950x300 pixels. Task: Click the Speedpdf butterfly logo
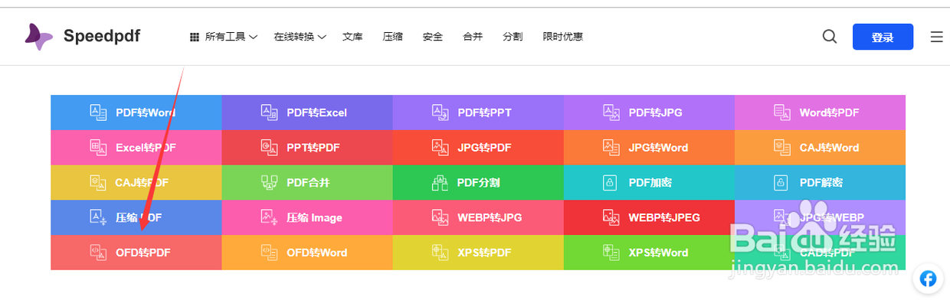click(38, 36)
